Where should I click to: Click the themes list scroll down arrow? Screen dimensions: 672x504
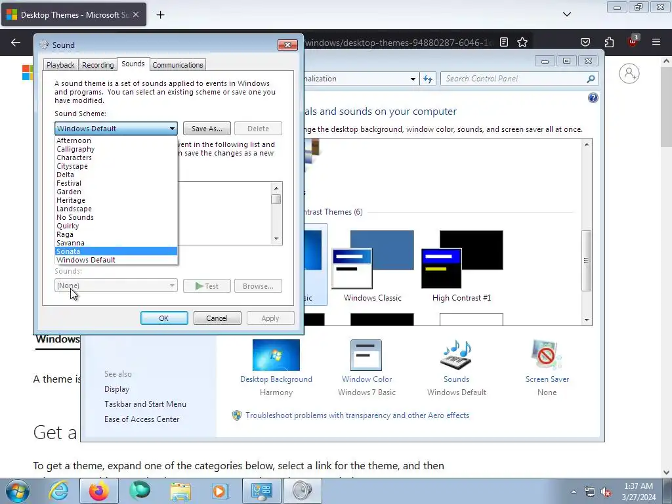point(586,320)
